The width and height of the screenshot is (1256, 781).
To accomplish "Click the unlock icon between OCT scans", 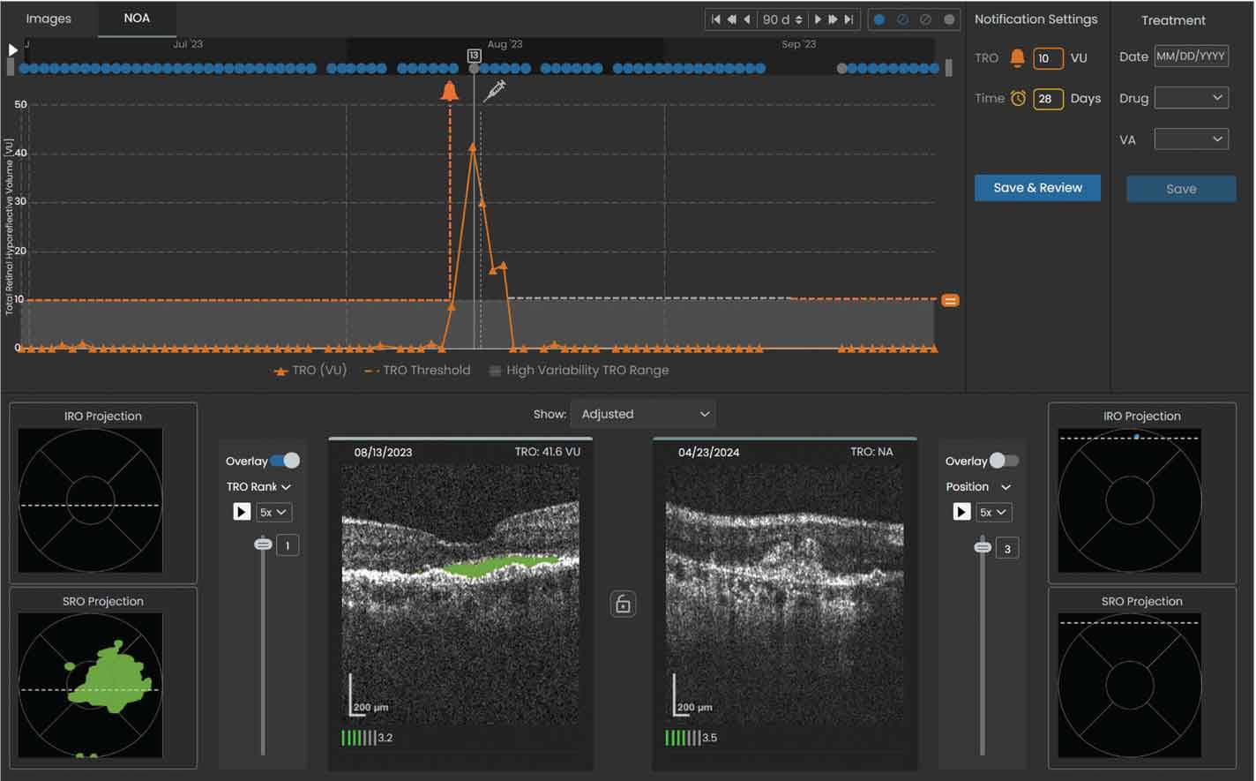I will (623, 605).
